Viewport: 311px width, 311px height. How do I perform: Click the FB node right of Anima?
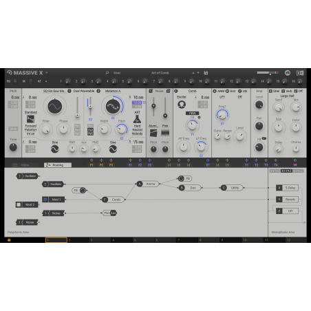pos(185,178)
